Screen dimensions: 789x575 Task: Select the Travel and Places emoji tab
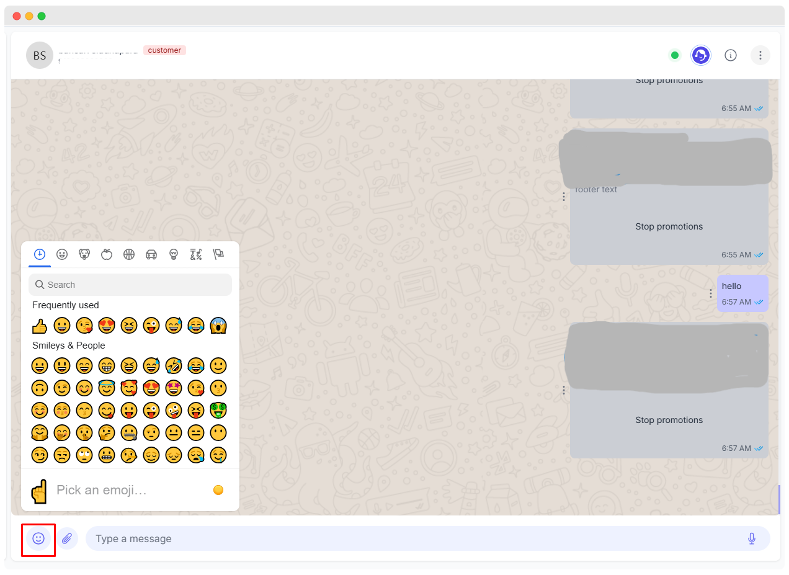151,254
